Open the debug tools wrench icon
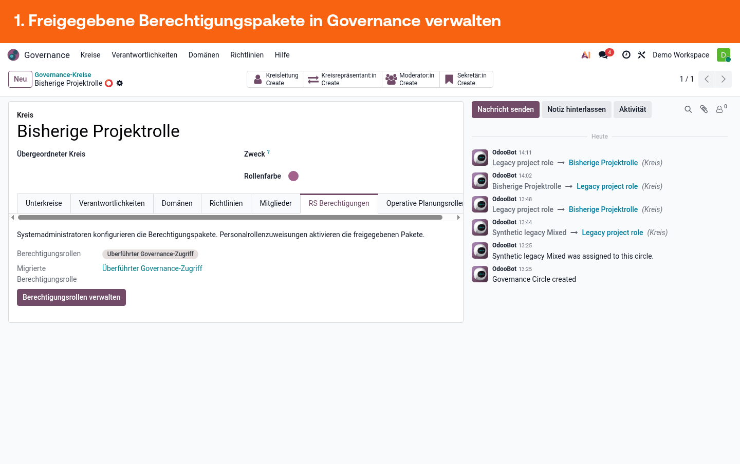The height and width of the screenshot is (464, 740). click(641, 55)
